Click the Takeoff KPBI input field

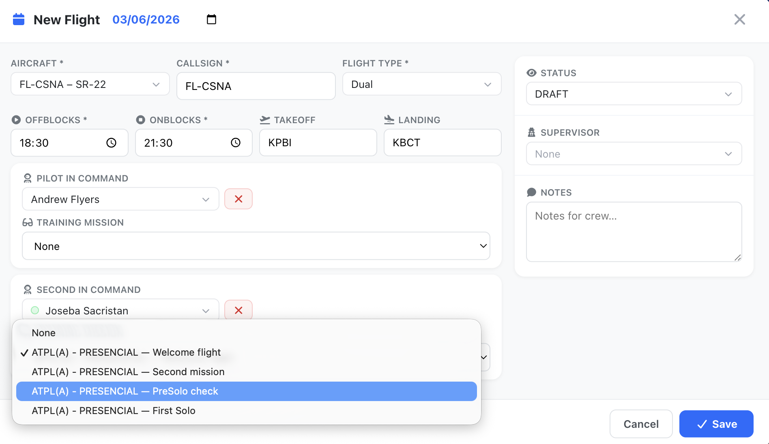tap(318, 143)
